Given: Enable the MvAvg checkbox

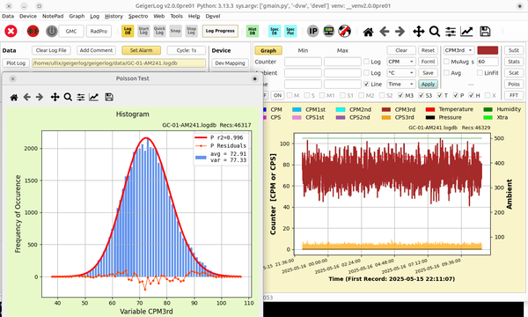Looking at the screenshot, I should point(446,62).
